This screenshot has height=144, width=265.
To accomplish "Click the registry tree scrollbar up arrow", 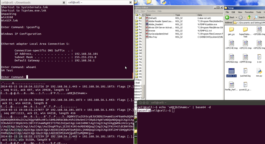I will [x=143, y=15].
